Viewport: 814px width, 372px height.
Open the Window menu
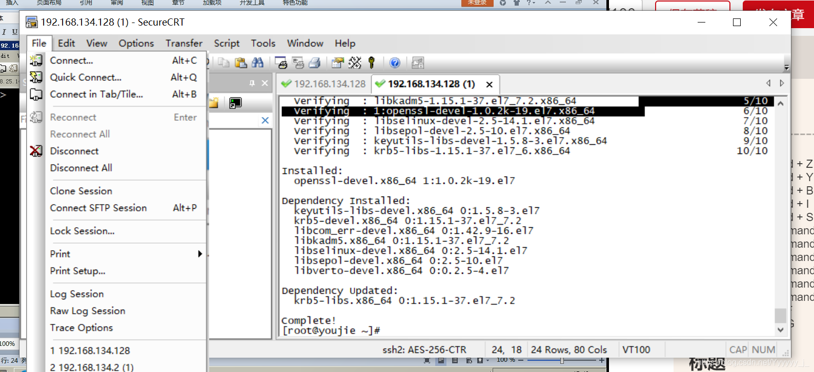pyautogui.click(x=305, y=43)
